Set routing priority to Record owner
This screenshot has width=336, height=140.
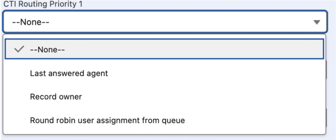[56, 97]
